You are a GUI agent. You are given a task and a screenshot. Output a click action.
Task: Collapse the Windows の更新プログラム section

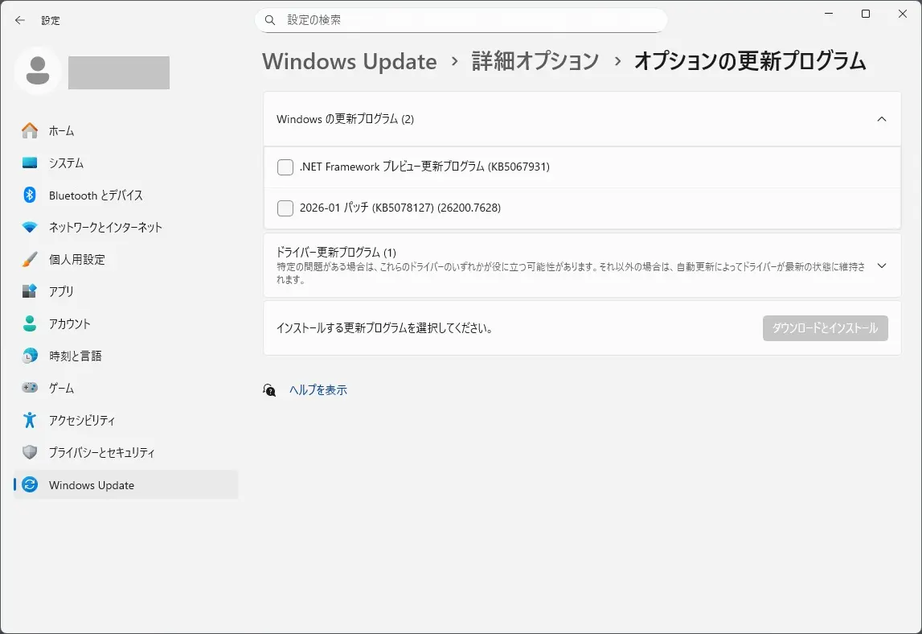[882, 118]
